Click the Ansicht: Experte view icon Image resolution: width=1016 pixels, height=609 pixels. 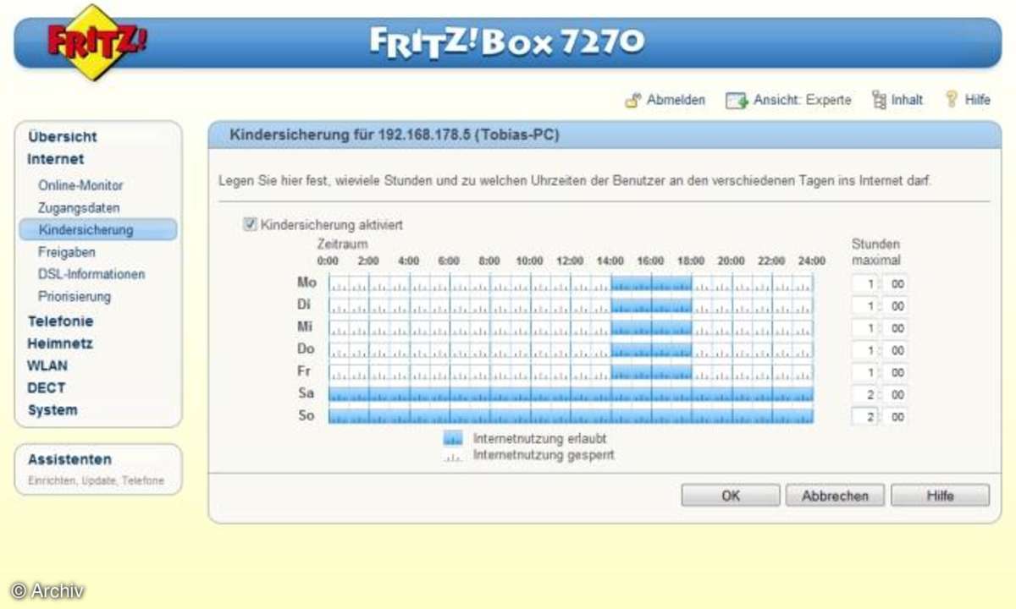[737, 100]
